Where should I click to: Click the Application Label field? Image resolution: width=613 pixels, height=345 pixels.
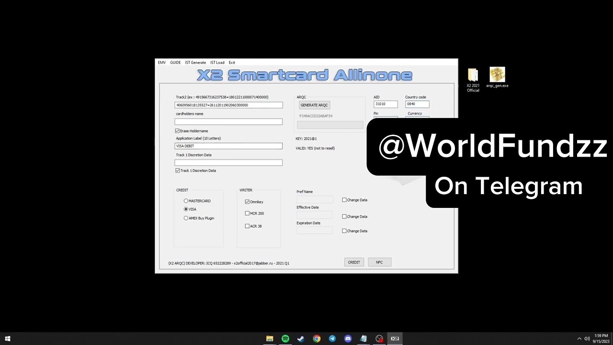tap(228, 146)
